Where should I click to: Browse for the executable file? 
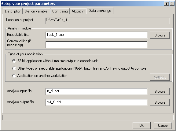pyautogui.click(x=160, y=35)
